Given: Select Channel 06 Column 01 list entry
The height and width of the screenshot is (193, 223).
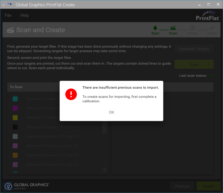Looking at the screenshot, I should pyautogui.click(x=52, y=155).
